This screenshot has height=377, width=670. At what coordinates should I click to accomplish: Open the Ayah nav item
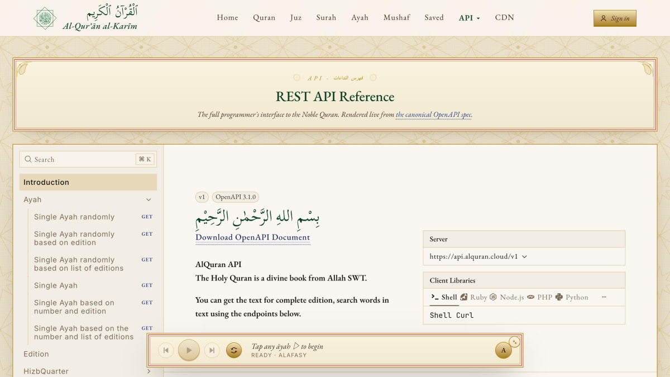(360, 18)
